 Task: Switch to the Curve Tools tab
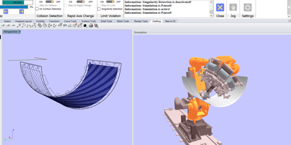(x=70, y=21)
